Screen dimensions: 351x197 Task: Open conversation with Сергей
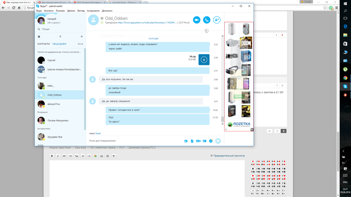[x=60, y=60]
